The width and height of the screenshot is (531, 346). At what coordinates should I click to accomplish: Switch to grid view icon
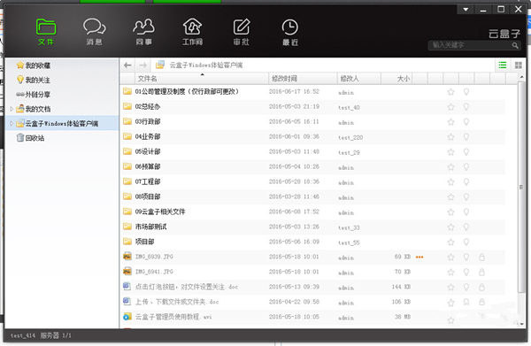[518, 65]
